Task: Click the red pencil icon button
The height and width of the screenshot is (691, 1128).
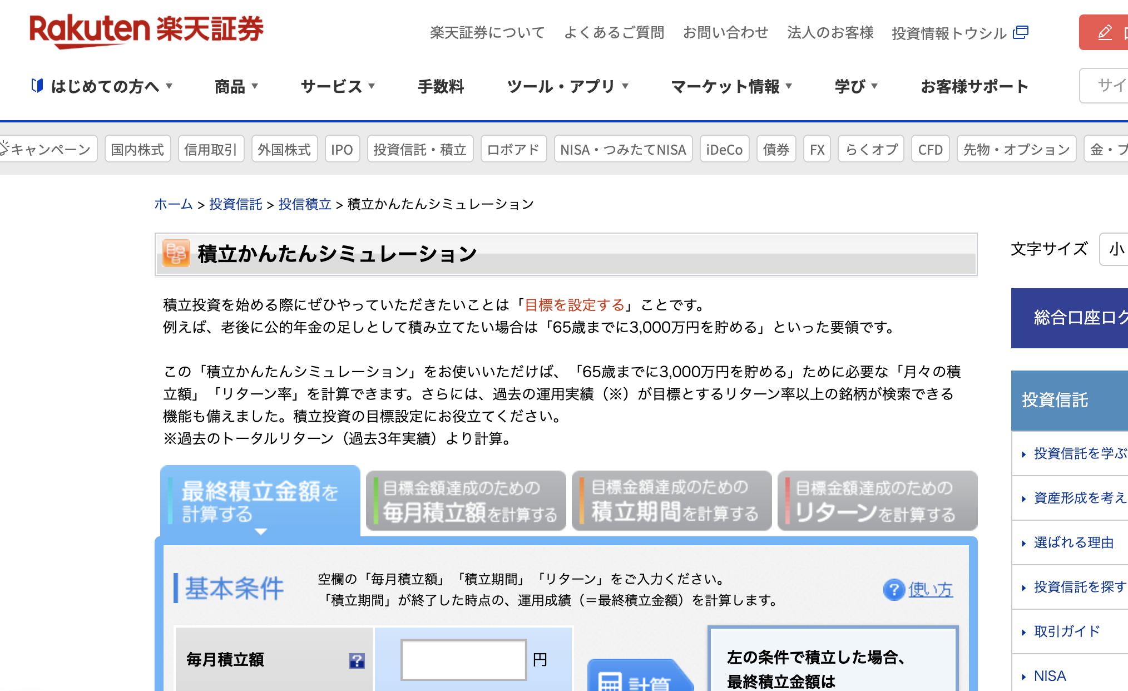Action: [x=1105, y=32]
